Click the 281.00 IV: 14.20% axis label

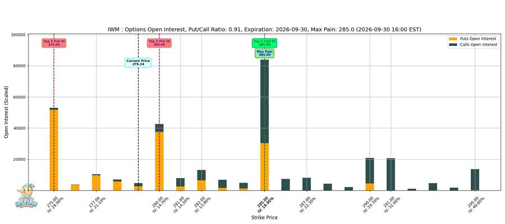[x=182, y=204]
